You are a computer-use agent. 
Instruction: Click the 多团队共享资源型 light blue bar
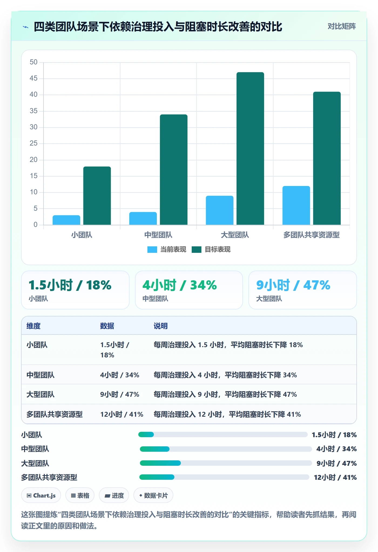[x=296, y=205]
